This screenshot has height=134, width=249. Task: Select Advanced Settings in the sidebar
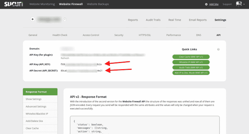pos(40,106)
